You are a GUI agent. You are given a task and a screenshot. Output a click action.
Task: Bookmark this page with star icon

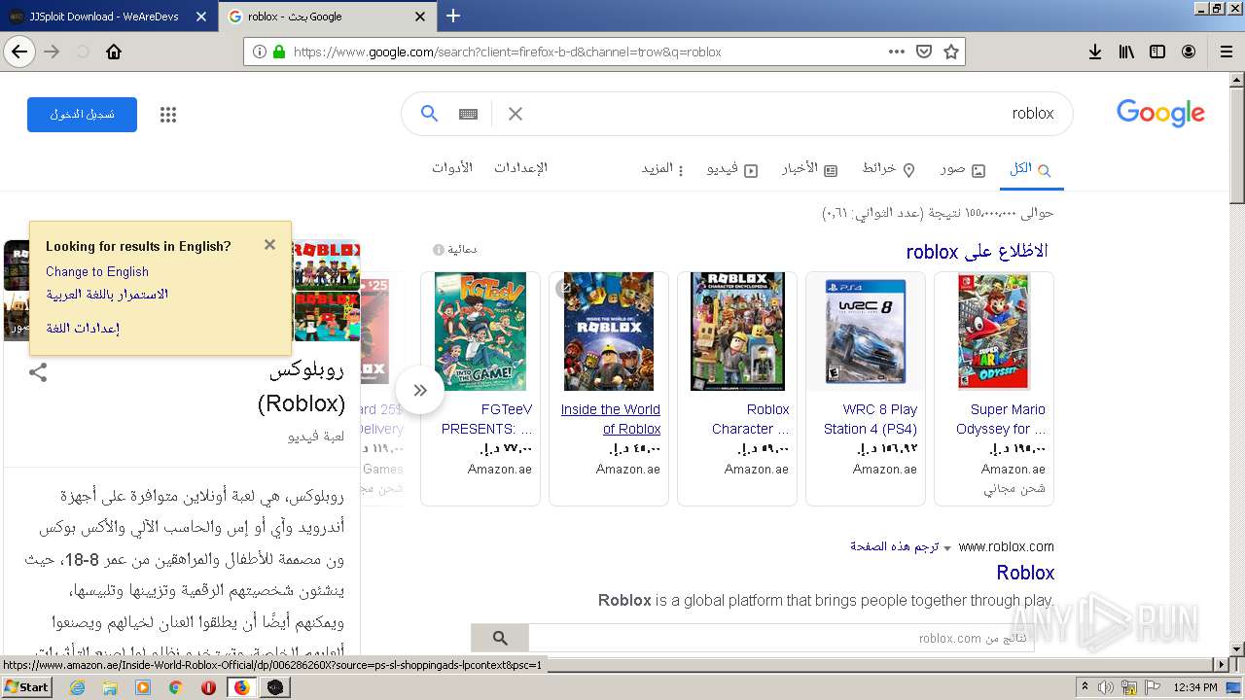coord(951,52)
